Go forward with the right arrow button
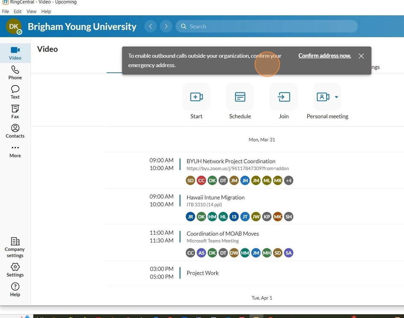404x318 pixels. [x=166, y=26]
